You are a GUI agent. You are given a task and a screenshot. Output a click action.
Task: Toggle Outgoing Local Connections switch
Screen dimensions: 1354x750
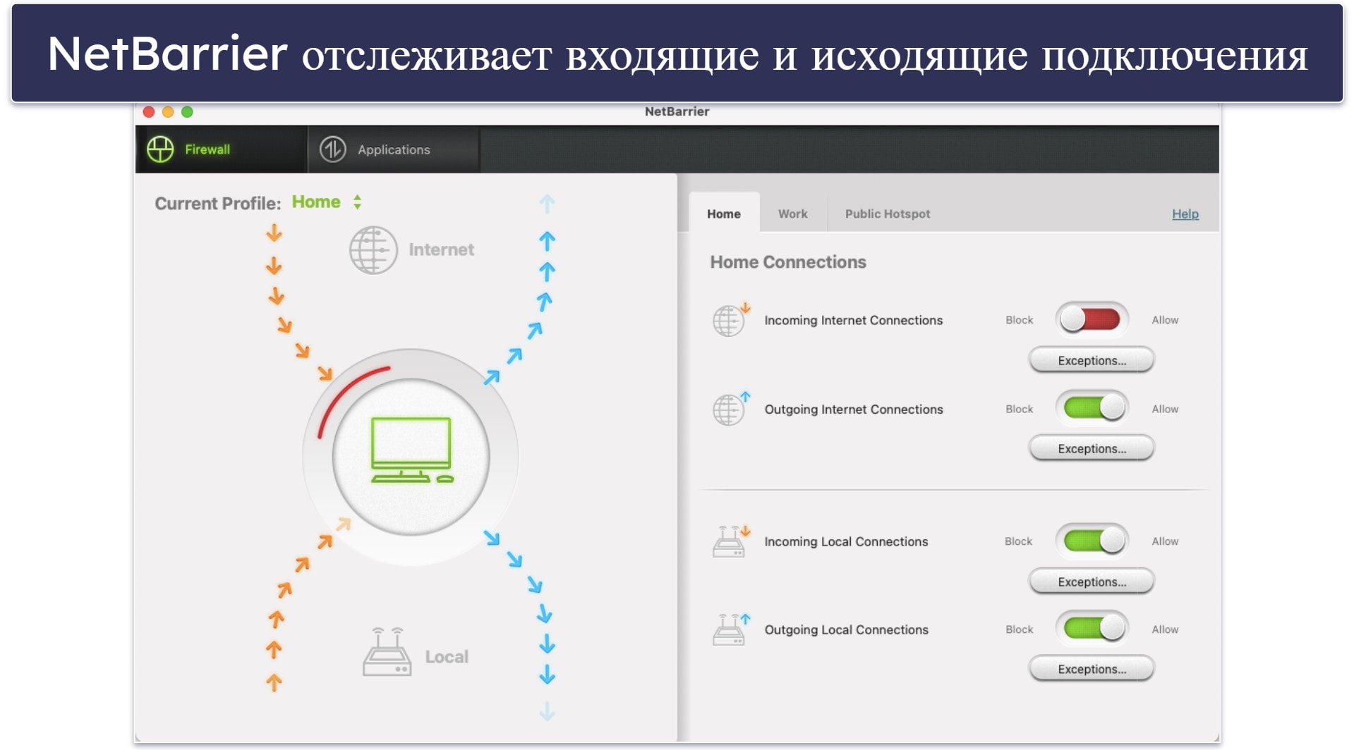pos(1092,628)
